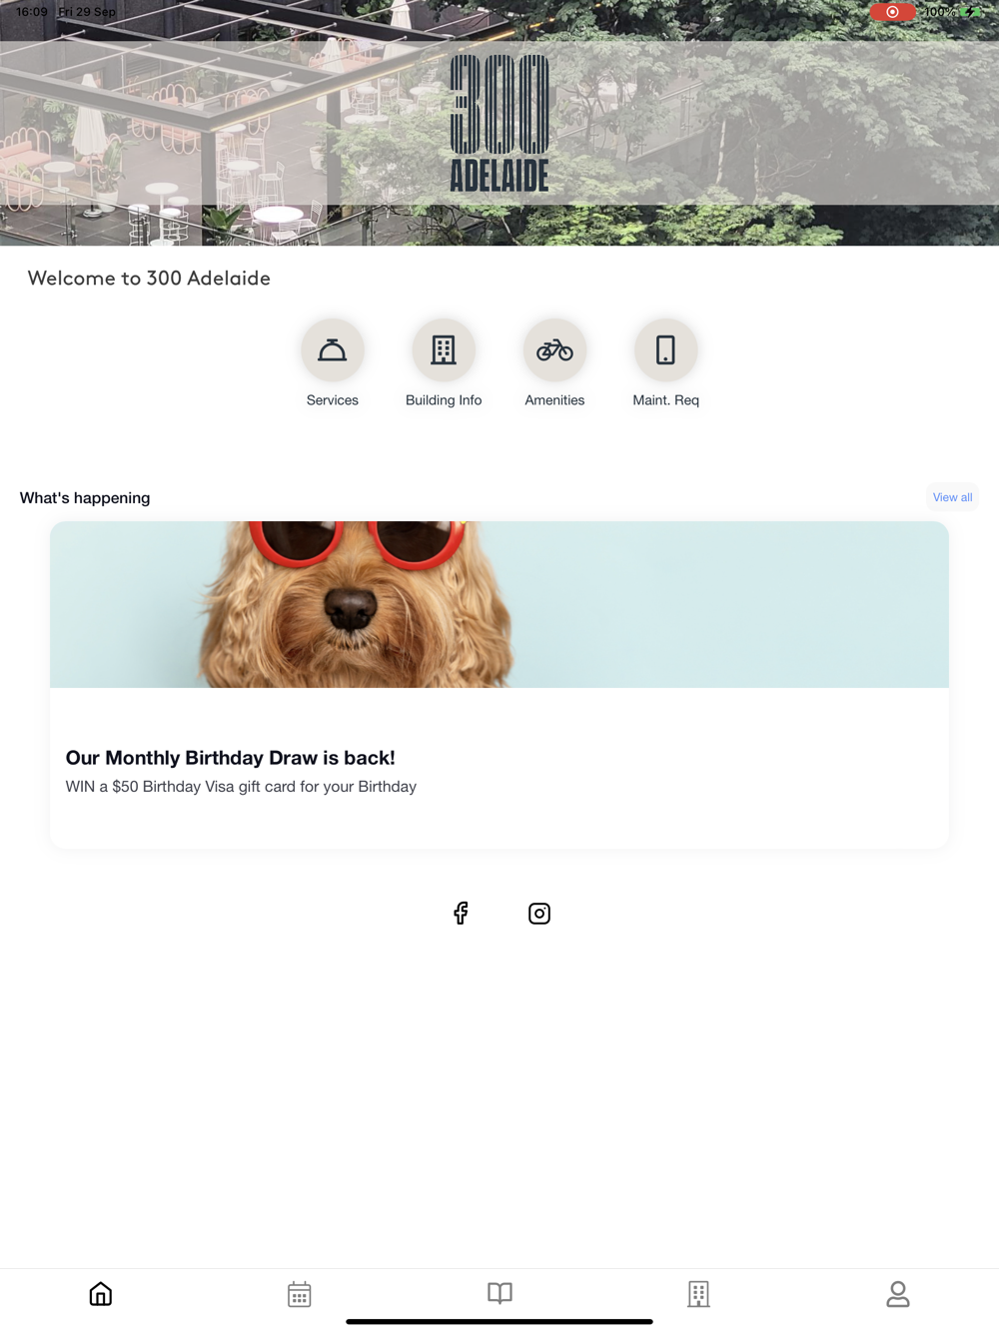This screenshot has height=1332, width=999.
Task: Go to the Home tab
Action: [101, 1294]
